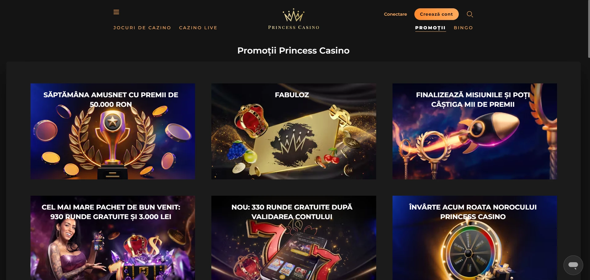Open 330 runde gratuite validation promotion
Viewport: 590px width, 280px height.
(294, 238)
